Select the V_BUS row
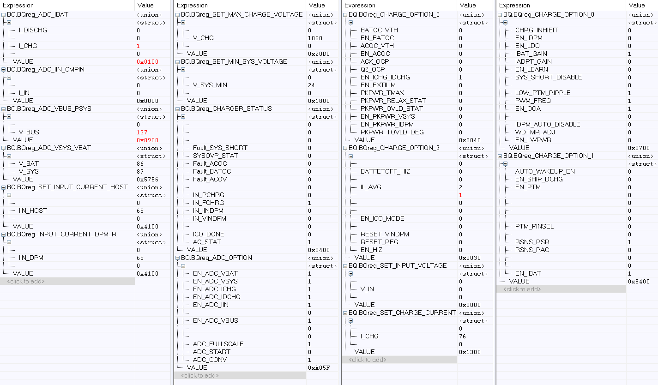The width and height of the screenshot is (658, 385). click(x=86, y=132)
